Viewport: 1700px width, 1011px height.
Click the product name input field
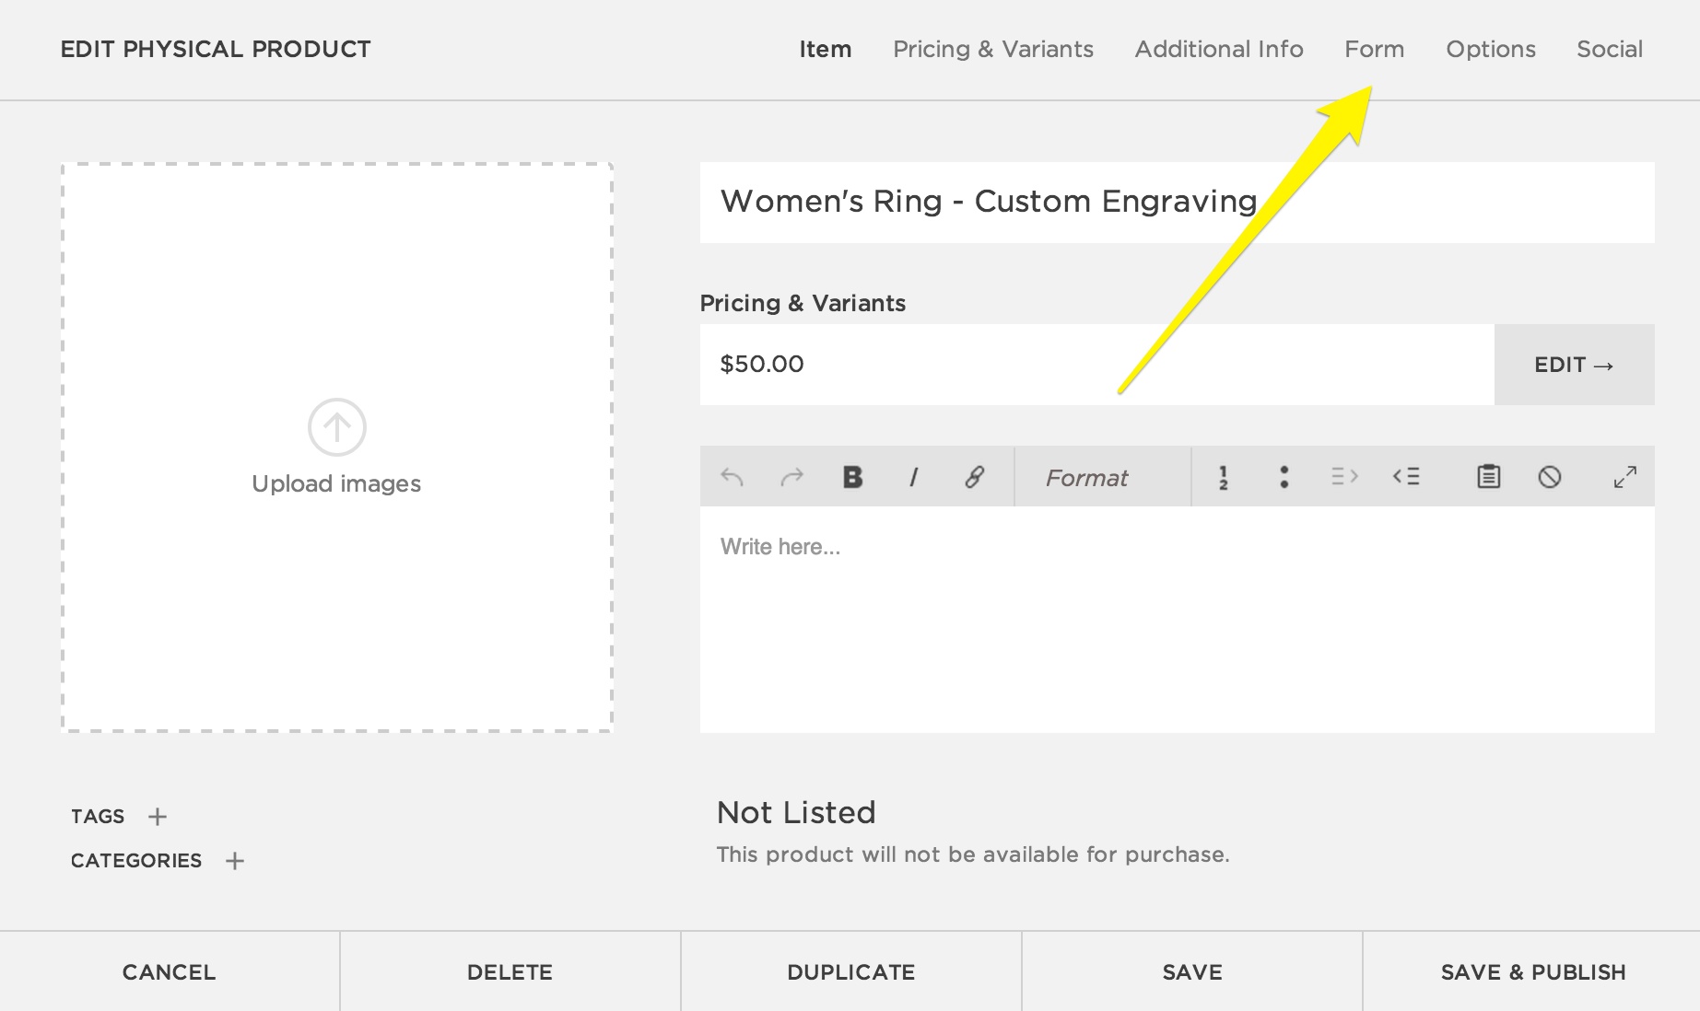1176,203
